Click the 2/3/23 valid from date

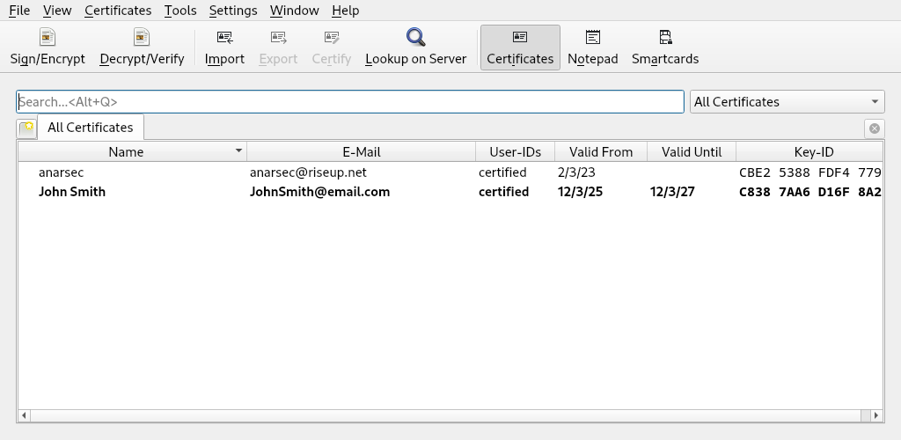click(x=576, y=172)
